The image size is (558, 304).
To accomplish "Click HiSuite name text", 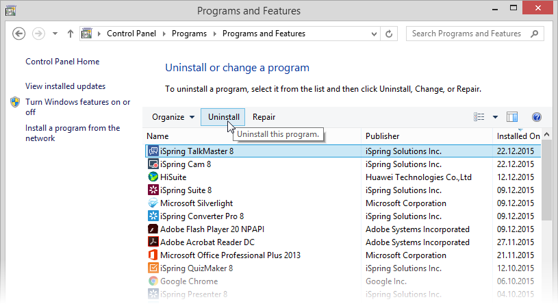I will 173,177.
